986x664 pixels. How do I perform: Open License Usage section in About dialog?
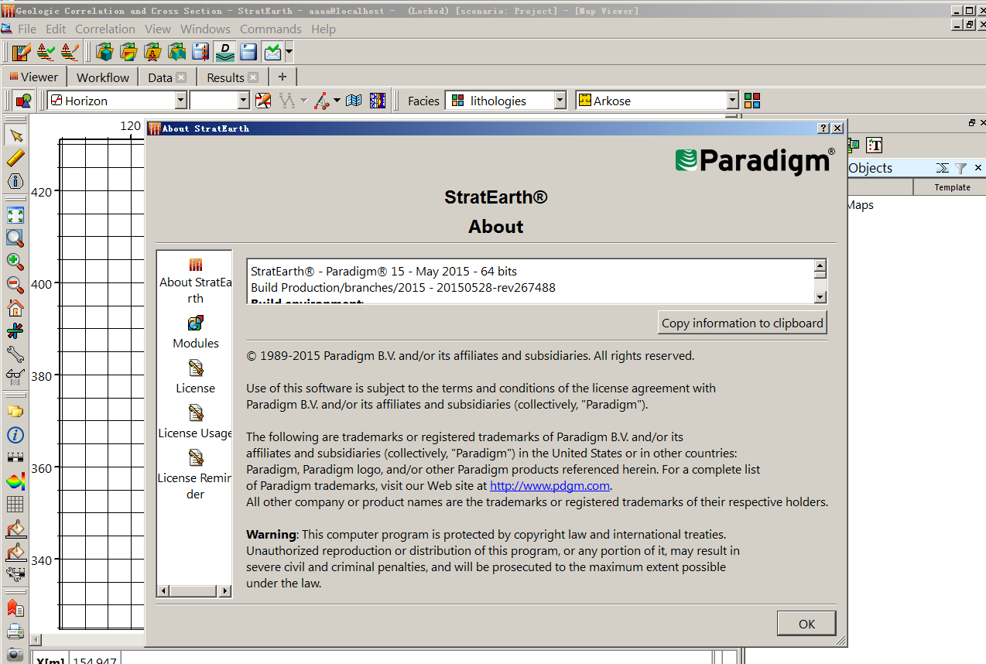click(x=196, y=422)
